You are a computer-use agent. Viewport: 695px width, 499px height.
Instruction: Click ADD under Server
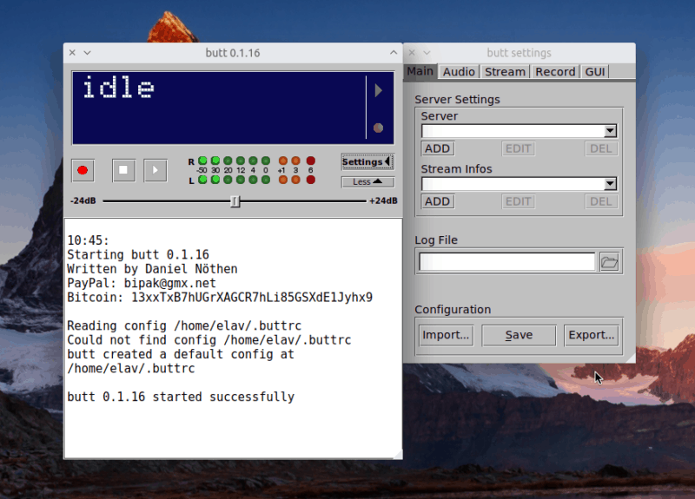click(437, 148)
